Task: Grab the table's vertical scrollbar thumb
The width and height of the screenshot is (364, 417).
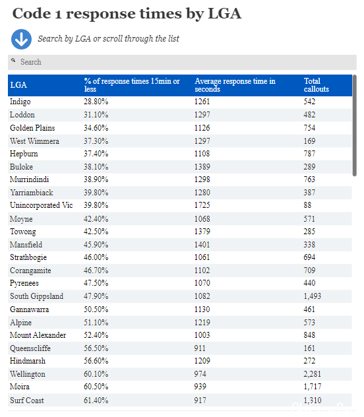Action: 354,125
